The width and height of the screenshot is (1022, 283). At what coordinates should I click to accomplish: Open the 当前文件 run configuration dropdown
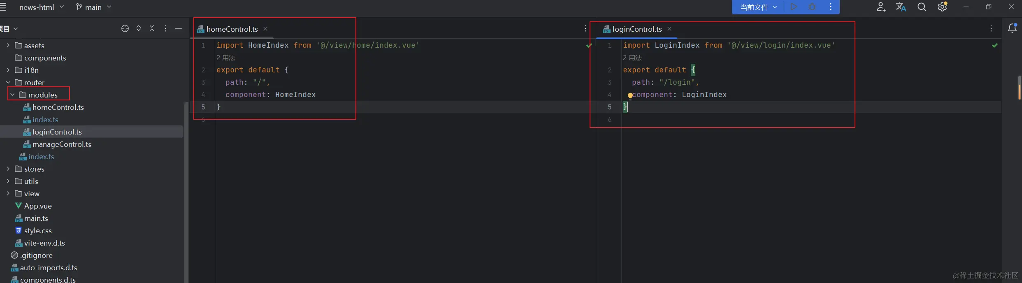(758, 7)
